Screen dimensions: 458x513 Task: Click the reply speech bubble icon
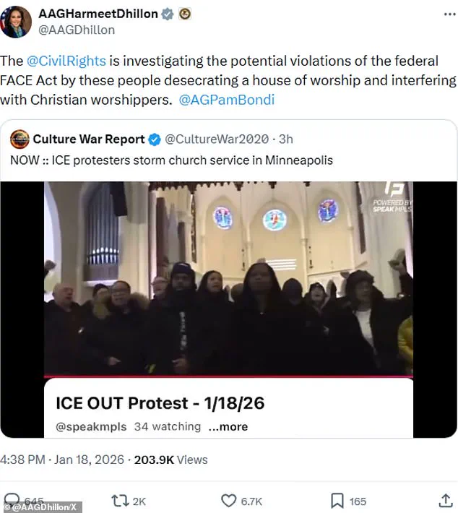point(13,500)
